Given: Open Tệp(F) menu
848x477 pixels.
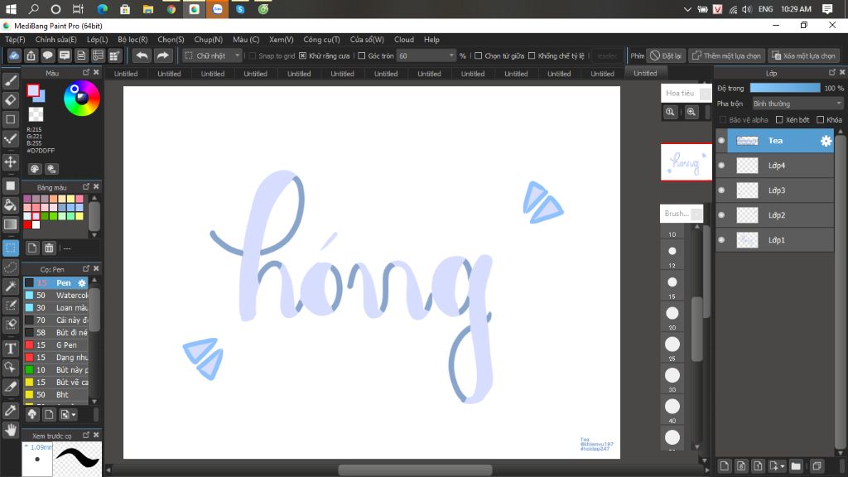Looking at the screenshot, I should point(15,40).
